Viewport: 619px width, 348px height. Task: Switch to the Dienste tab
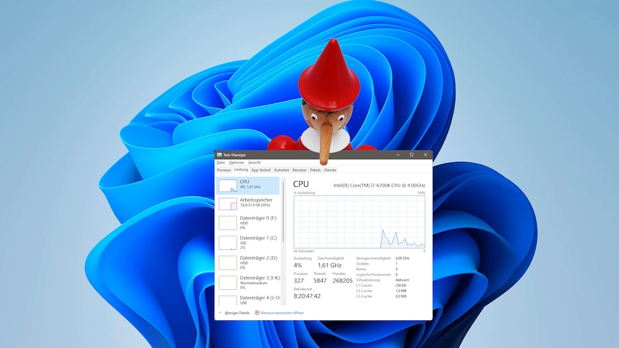pos(330,170)
